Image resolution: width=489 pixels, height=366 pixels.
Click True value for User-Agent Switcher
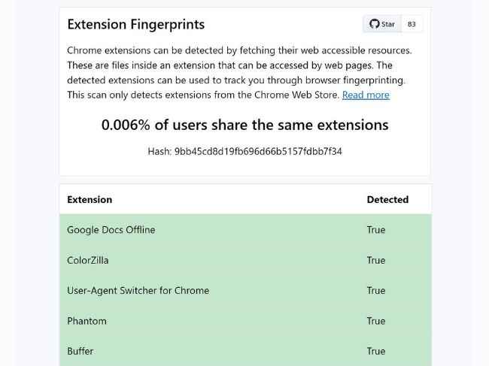(x=376, y=290)
